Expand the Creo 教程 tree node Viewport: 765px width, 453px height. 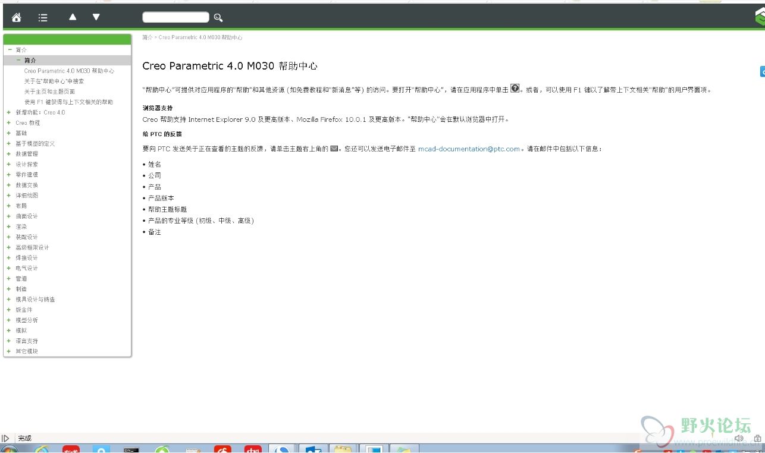9,122
